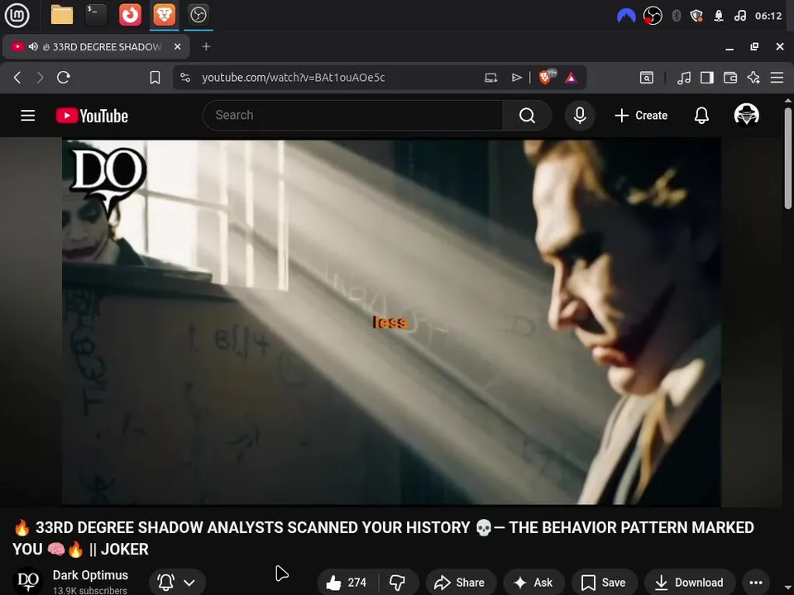Dislike this video
794x595 pixels.
pos(398,583)
